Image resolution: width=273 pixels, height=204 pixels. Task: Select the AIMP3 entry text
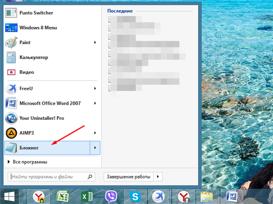[x=27, y=133]
